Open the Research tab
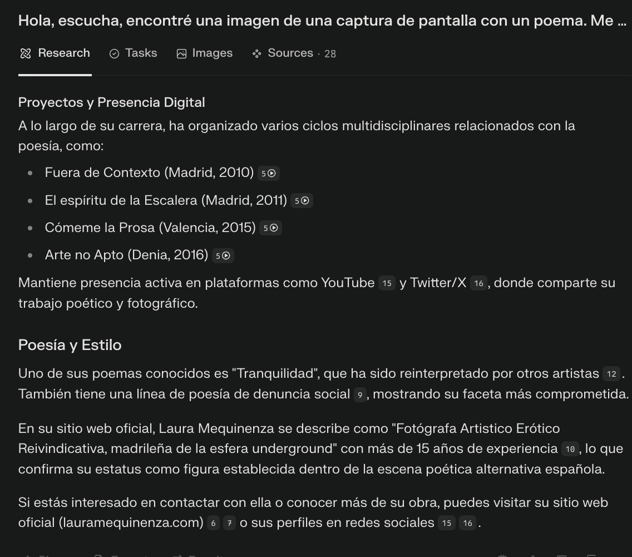The width and height of the screenshot is (632, 557). 55,53
